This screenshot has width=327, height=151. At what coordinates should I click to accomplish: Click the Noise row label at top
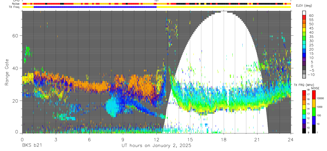coord(16,4)
